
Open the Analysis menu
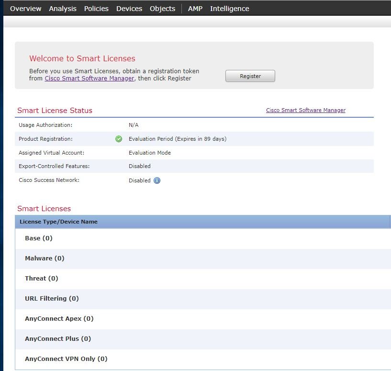(63, 9)
